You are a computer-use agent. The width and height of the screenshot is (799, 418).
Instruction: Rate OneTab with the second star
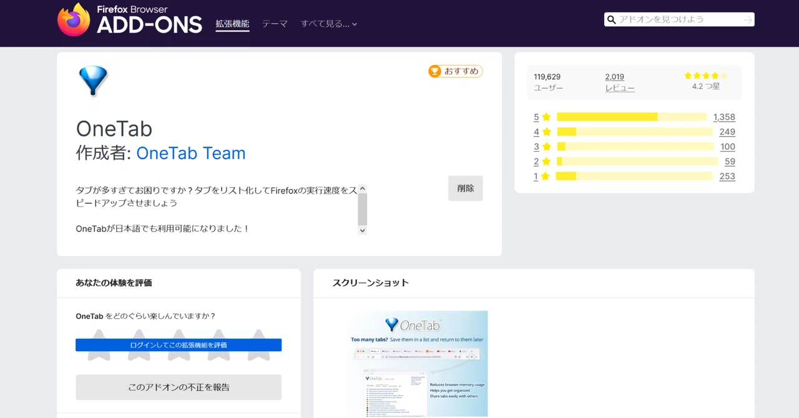pyautogui.click(x=139, y=345)
